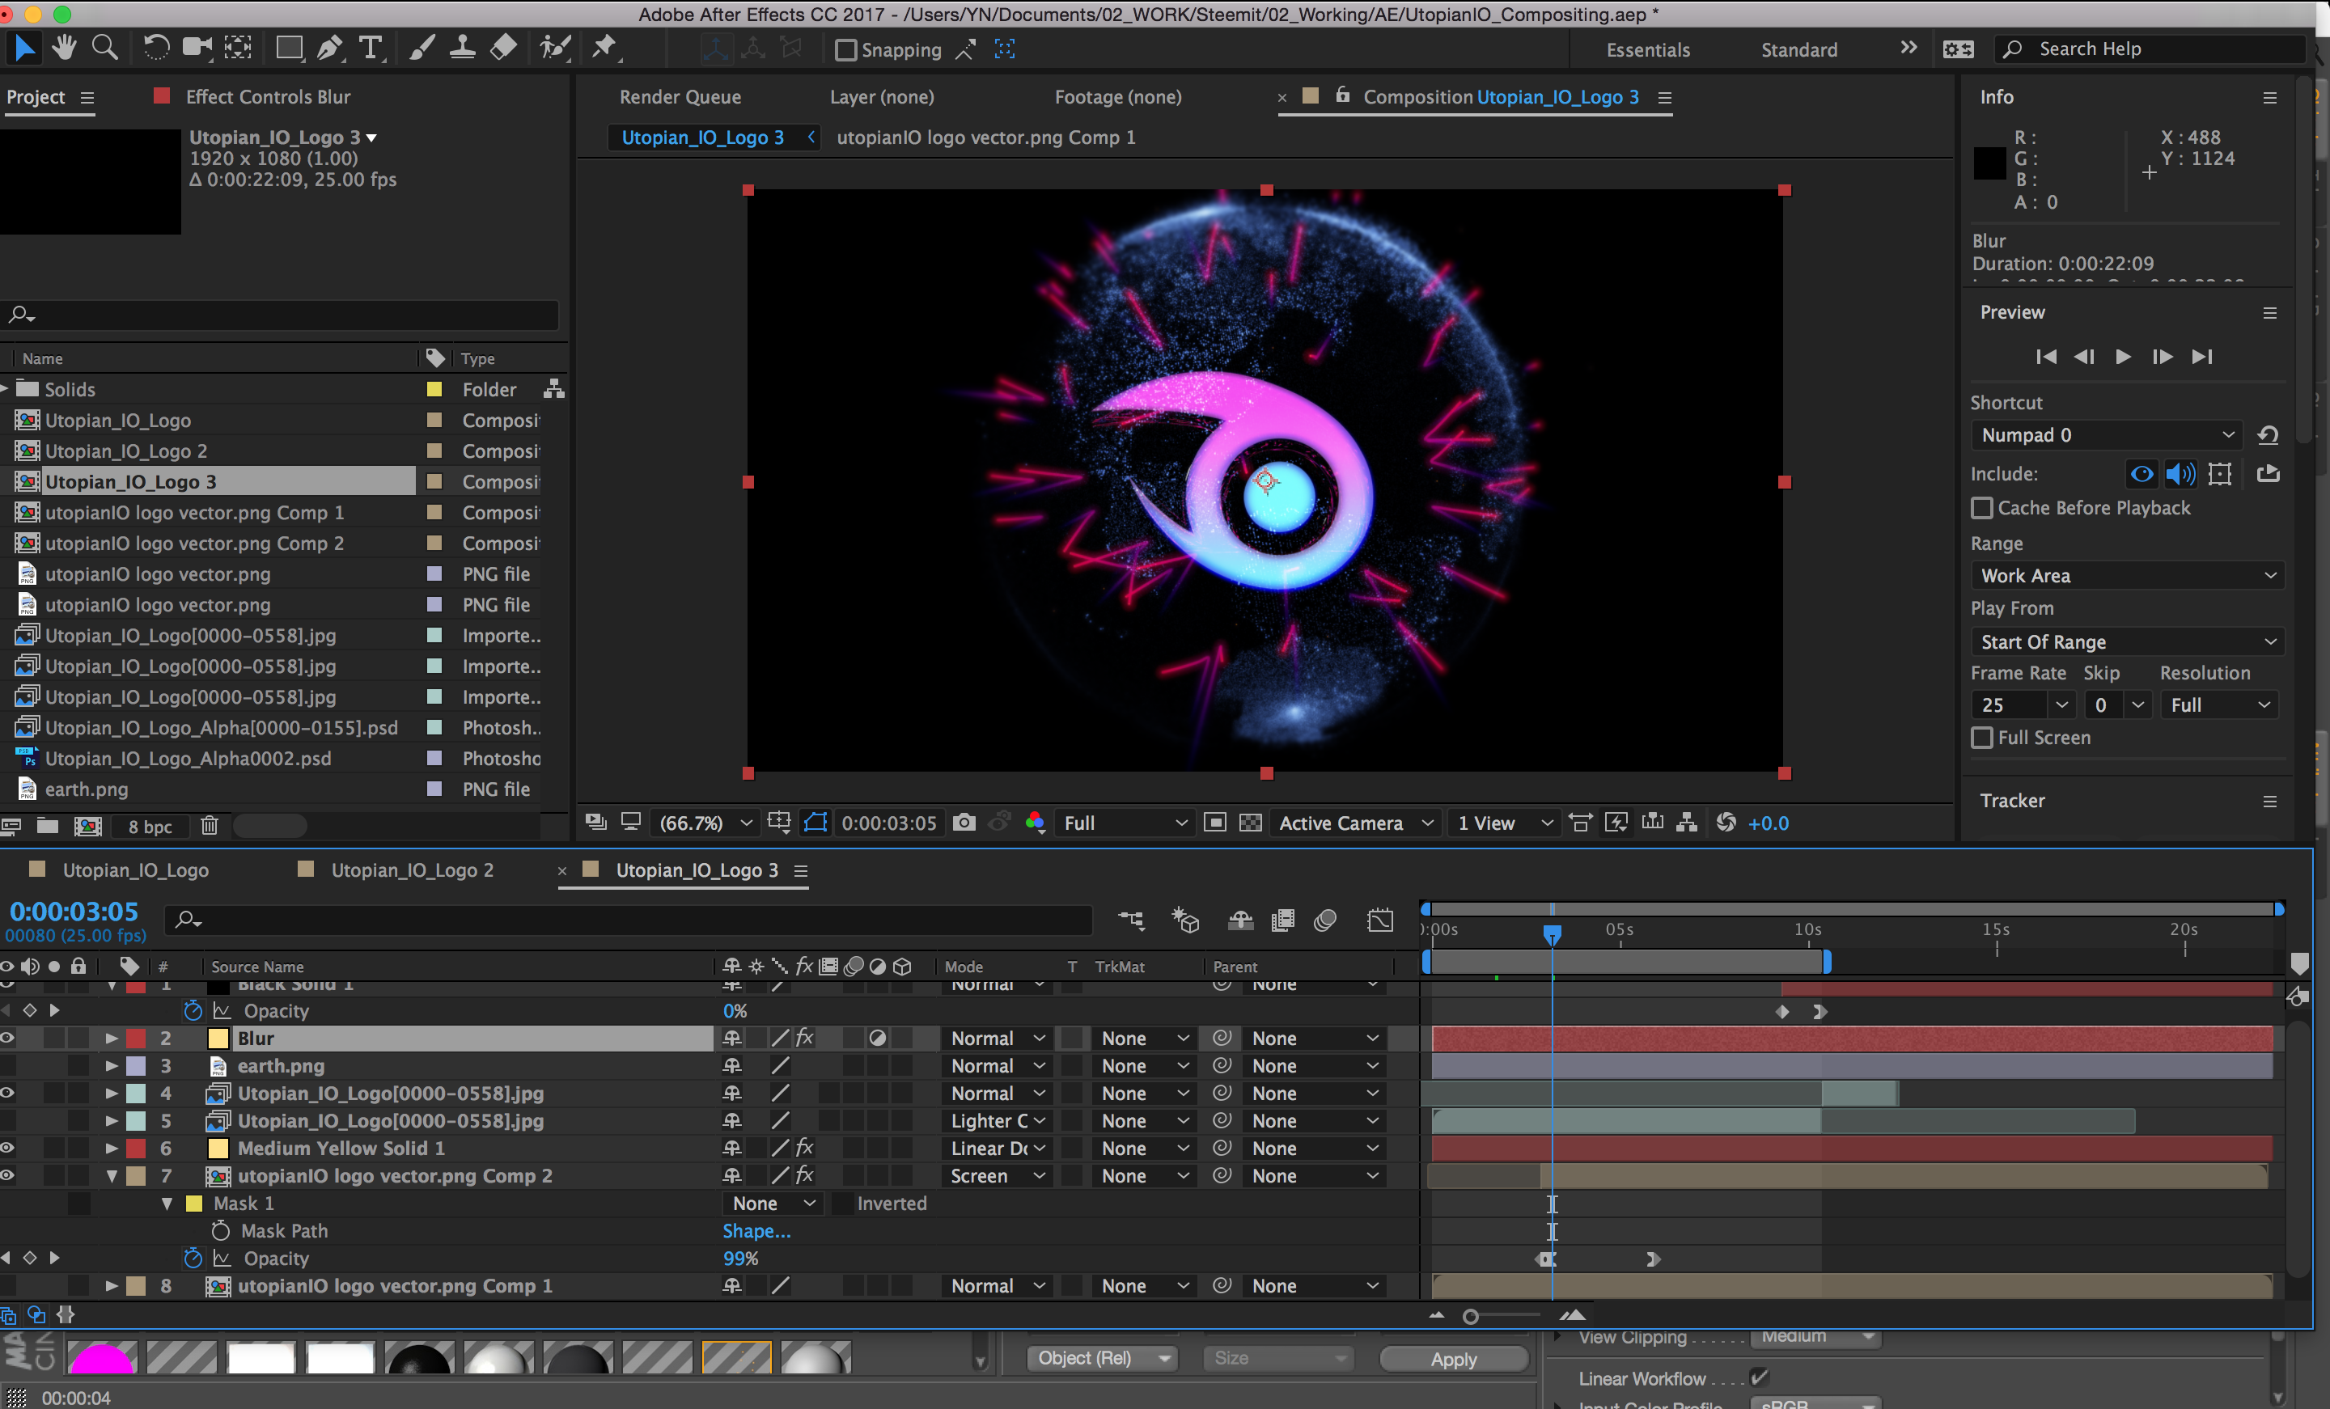
Task: Open the 1 View layout dropdown
Action: (1506, 823)
